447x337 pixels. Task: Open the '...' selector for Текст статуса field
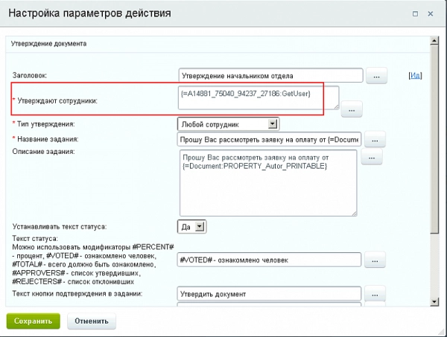click(x=376, y=260)
